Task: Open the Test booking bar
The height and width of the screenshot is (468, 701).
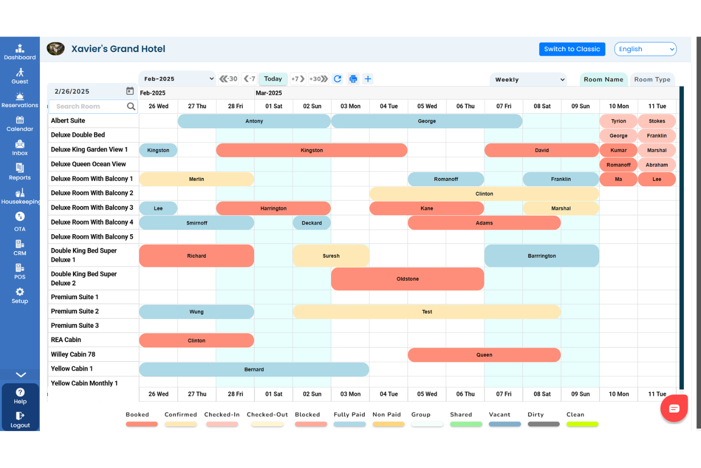Action: pyautogui.click(x=427, y=312)
